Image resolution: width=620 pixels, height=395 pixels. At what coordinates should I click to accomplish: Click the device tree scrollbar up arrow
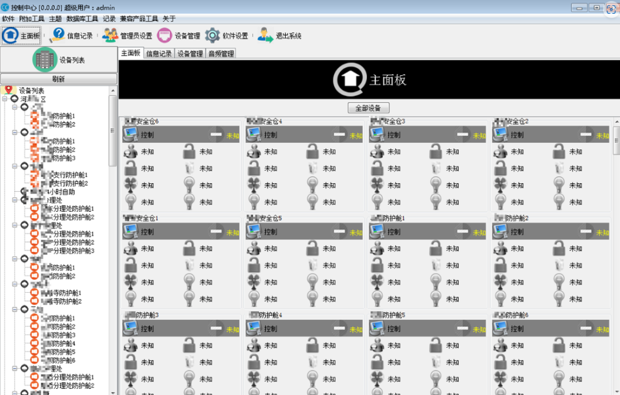click(x=113, y=91)
